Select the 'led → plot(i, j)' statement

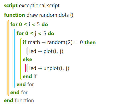(46, 51)
